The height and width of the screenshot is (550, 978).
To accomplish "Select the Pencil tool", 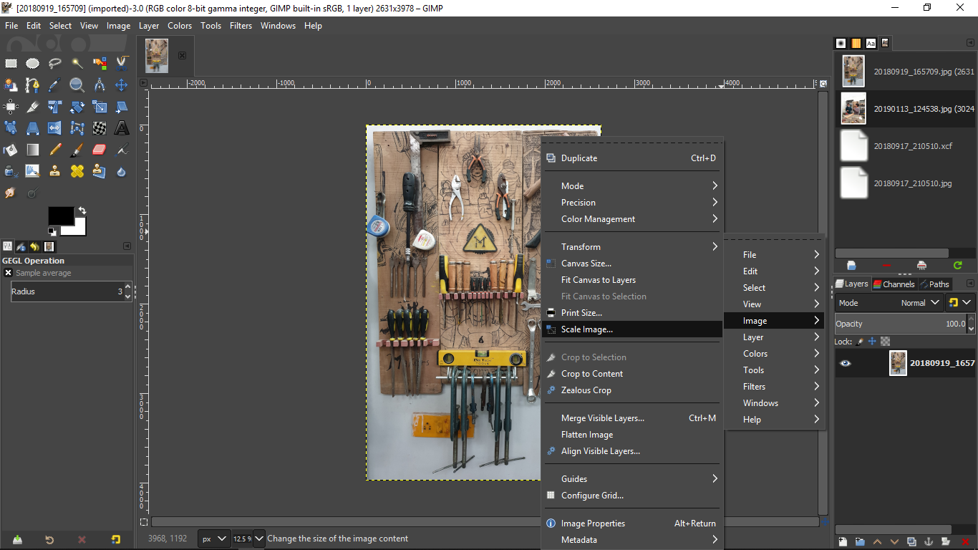I will [x=55, y=150].
